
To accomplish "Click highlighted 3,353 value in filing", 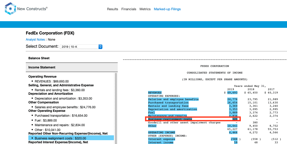I will pos(233,109).
